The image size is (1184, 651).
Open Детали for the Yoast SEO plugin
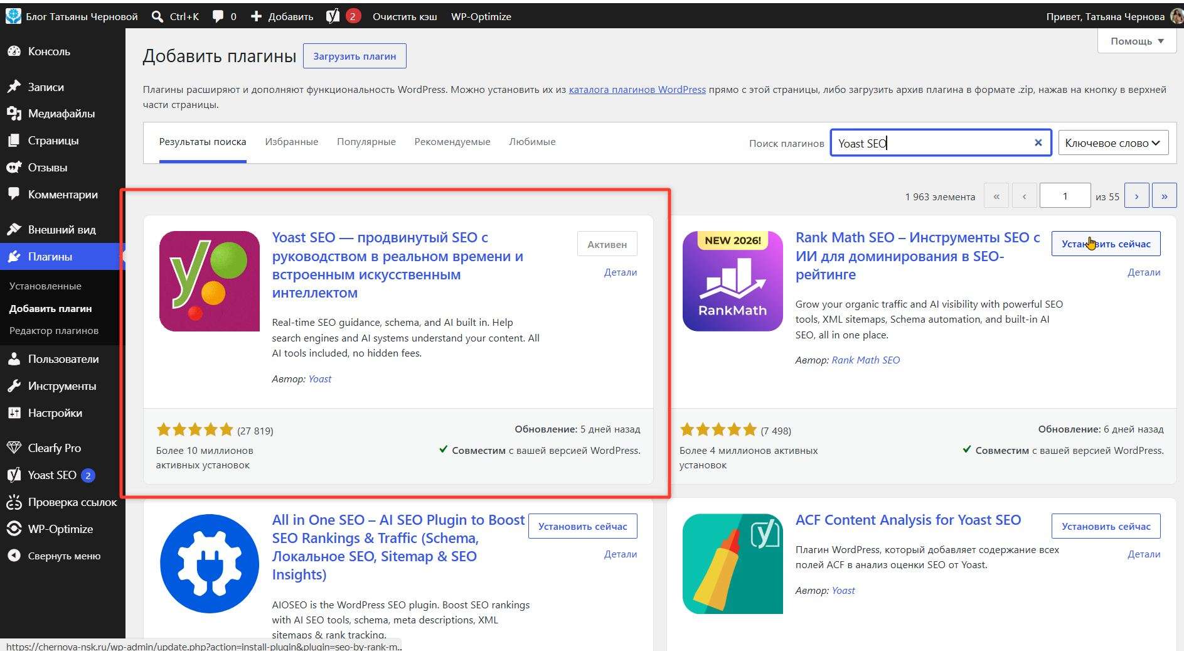[621, 272]
